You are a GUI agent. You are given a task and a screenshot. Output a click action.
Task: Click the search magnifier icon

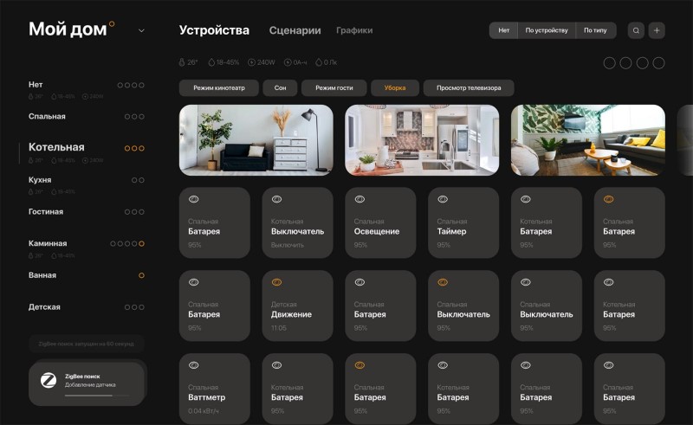click(636, 30)
